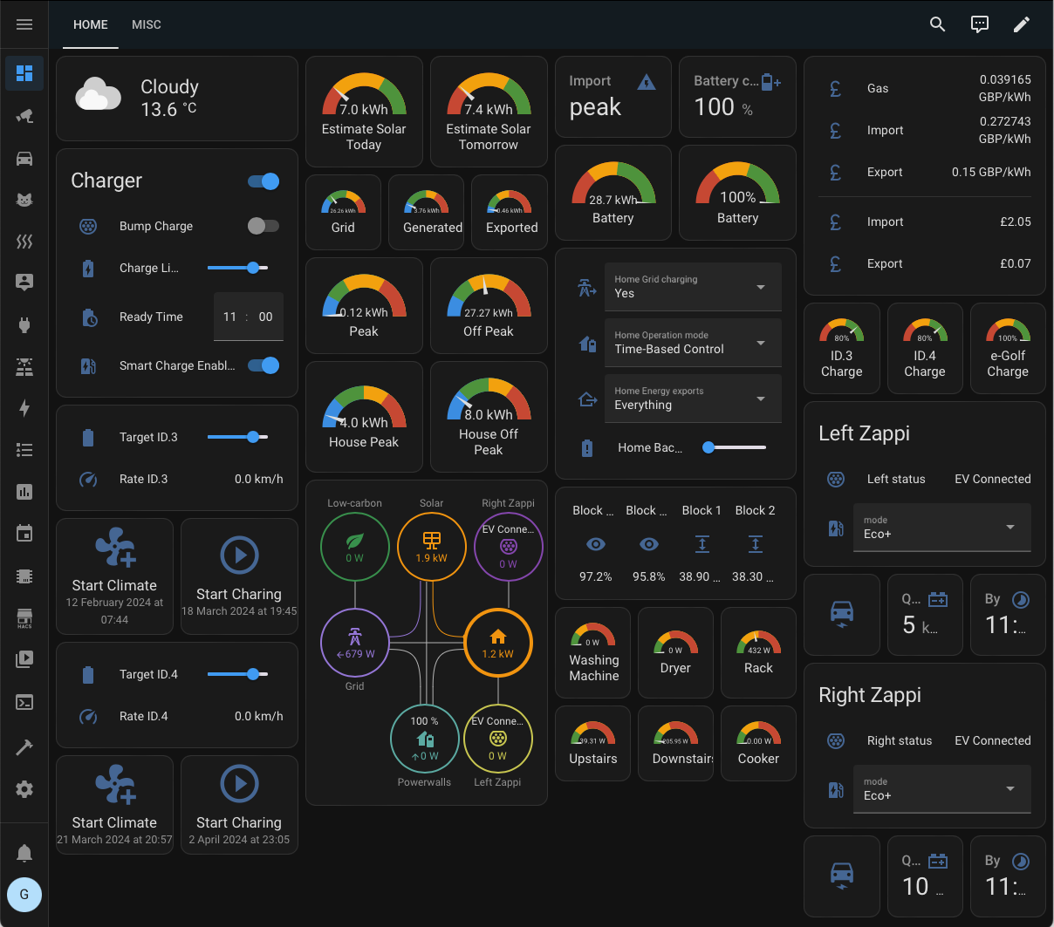Image resolution: width=1054 pixels, height=927 pixels.
Task: Click the edit dashboard pencil icon
Action: [x=1022, y=24]
